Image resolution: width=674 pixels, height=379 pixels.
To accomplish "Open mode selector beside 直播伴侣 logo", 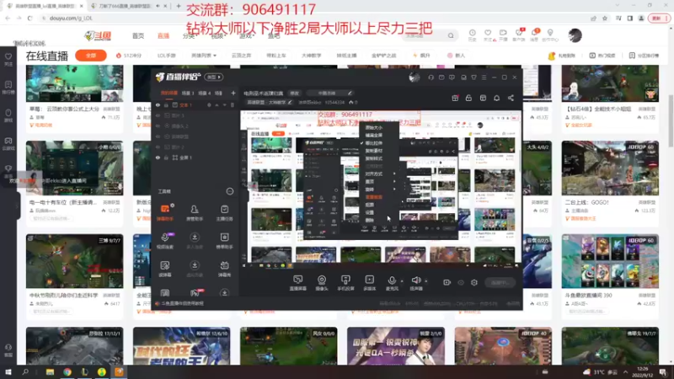I will click(x=214, y=77).
